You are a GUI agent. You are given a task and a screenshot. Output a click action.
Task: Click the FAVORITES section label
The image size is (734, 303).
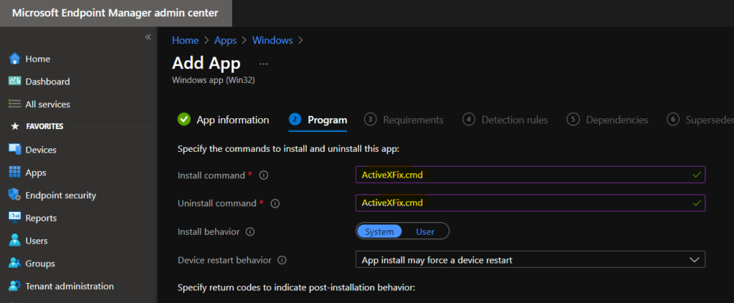tap(44, 126)
